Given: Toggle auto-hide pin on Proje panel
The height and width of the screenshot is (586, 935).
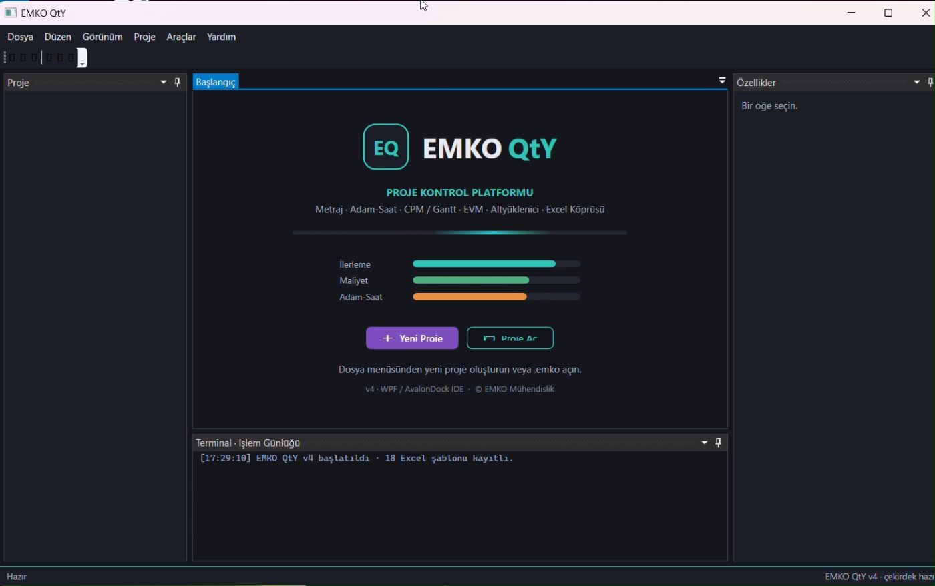Looking at the screenshot, I should click(x=177, y=82).
